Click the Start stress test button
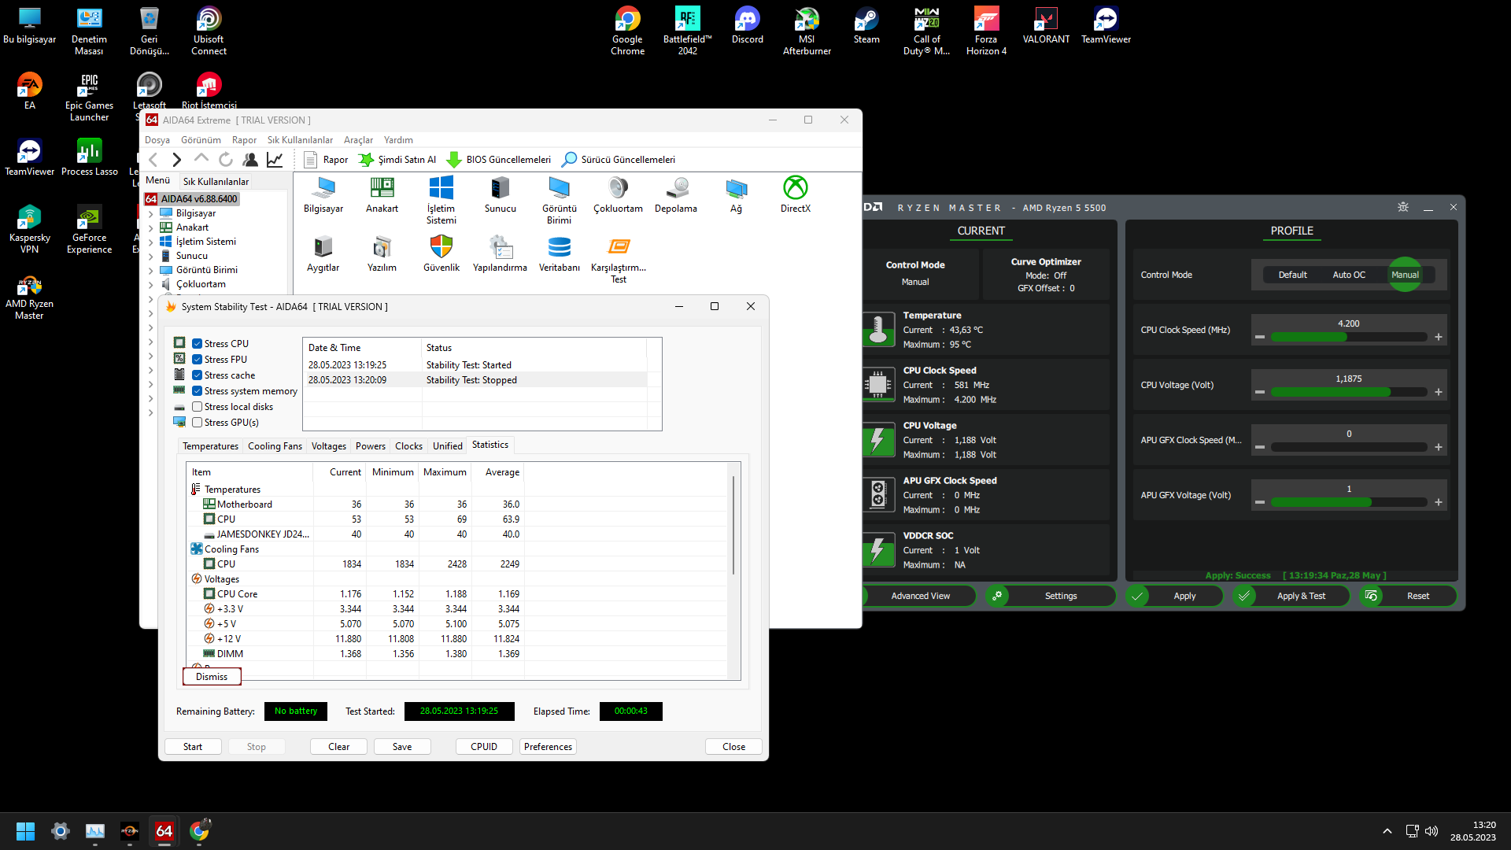Screen dimensions: 1511x850 [x=193, y=747]
